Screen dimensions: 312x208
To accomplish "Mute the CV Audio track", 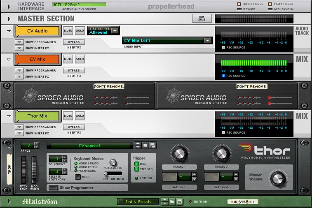I will 68,31.
